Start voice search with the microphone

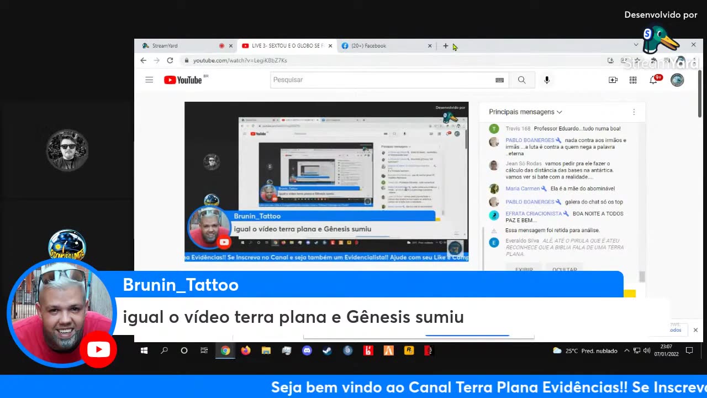[547, 80]
